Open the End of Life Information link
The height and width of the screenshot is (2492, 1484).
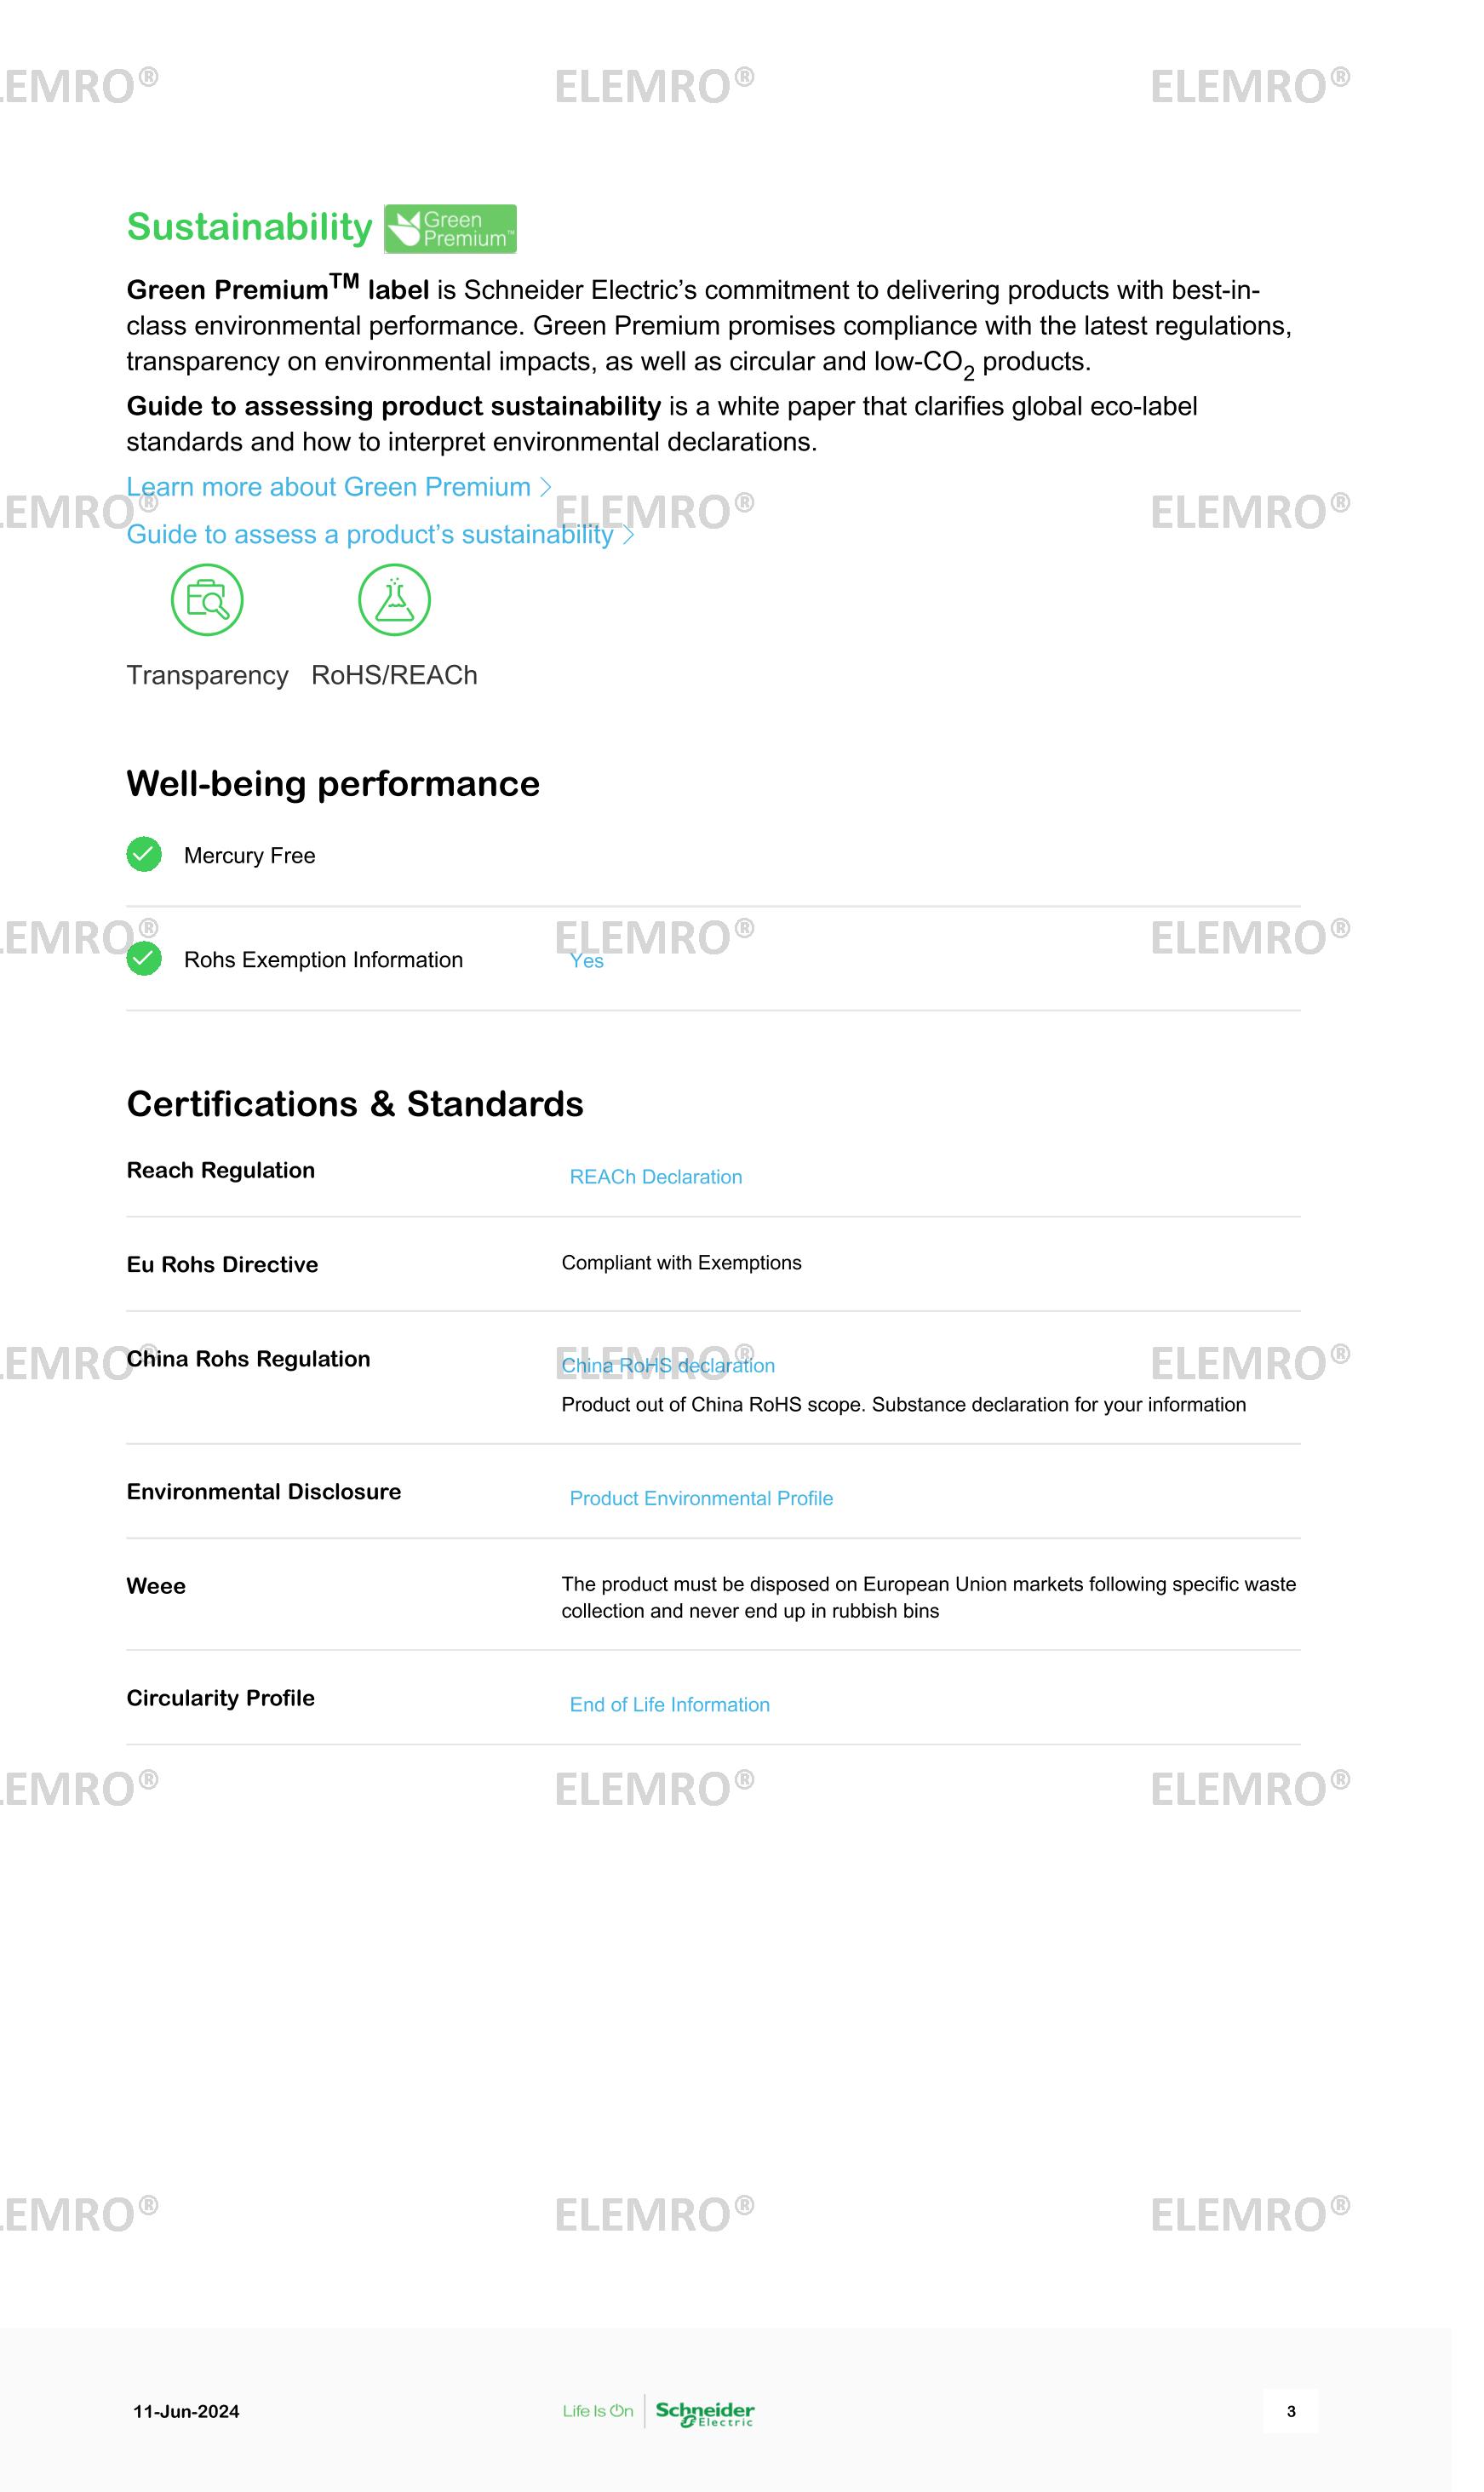tap(669, 1705)
